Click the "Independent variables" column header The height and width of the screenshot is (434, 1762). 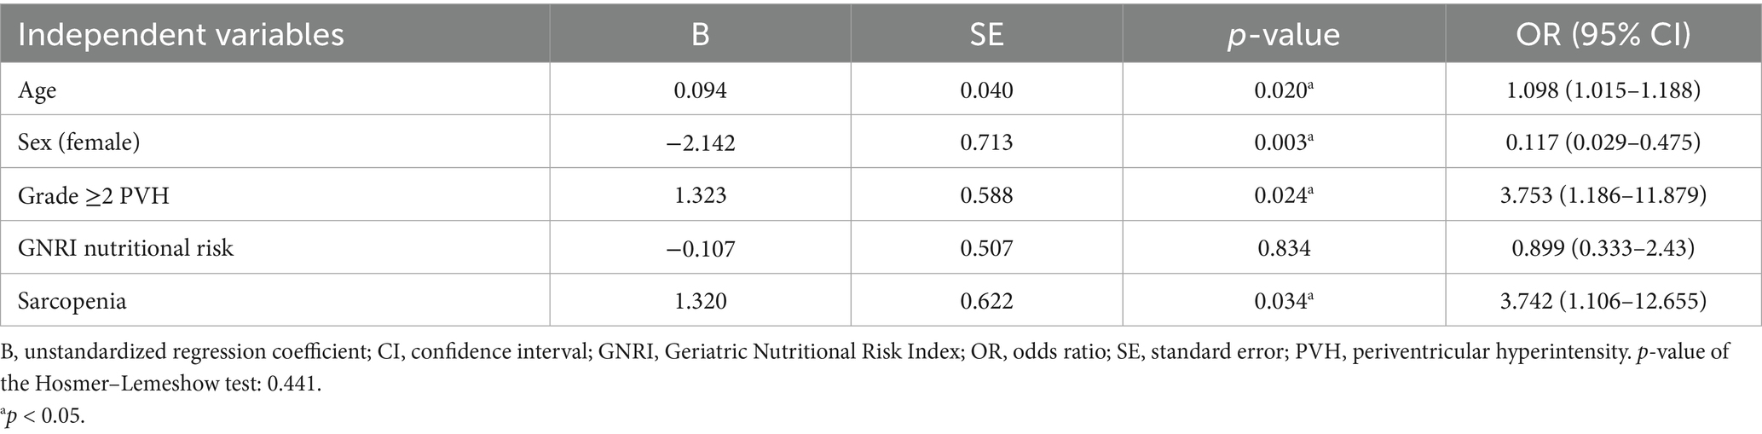pos(181,34)
